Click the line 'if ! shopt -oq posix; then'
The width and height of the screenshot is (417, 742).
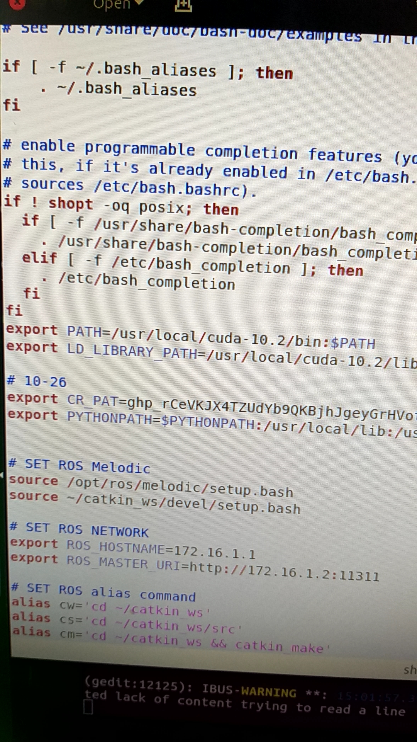[x=121, y=206]
